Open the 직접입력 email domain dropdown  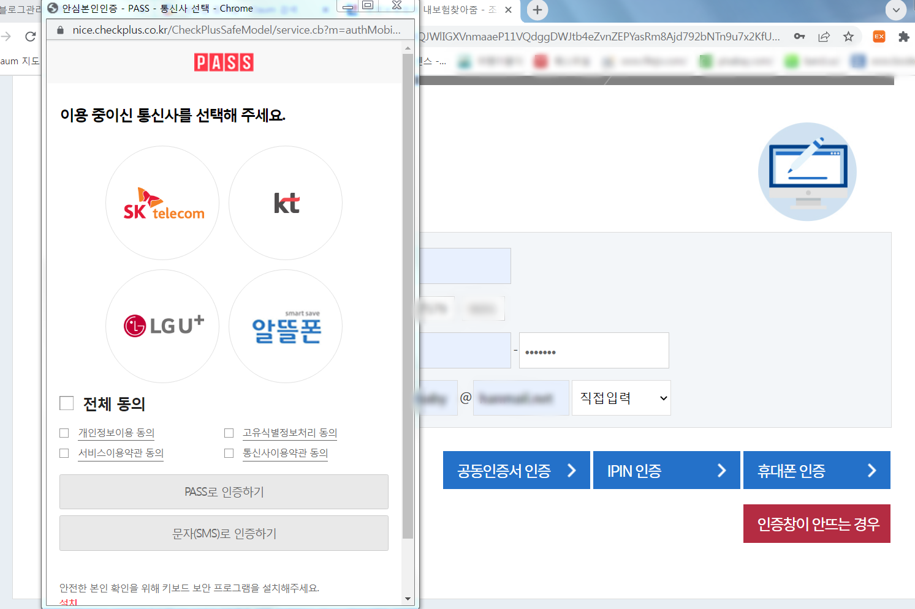pos(621,398)
